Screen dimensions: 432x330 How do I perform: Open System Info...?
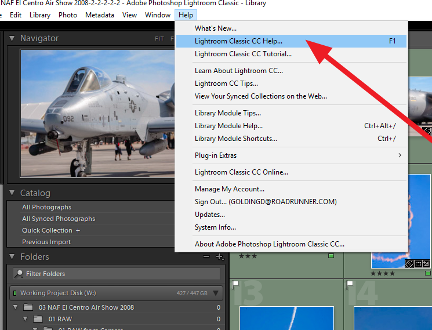[291, 227]
